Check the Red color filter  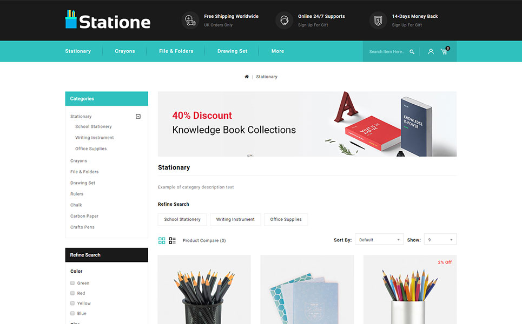pyautogui.click(x=72, y=293)
